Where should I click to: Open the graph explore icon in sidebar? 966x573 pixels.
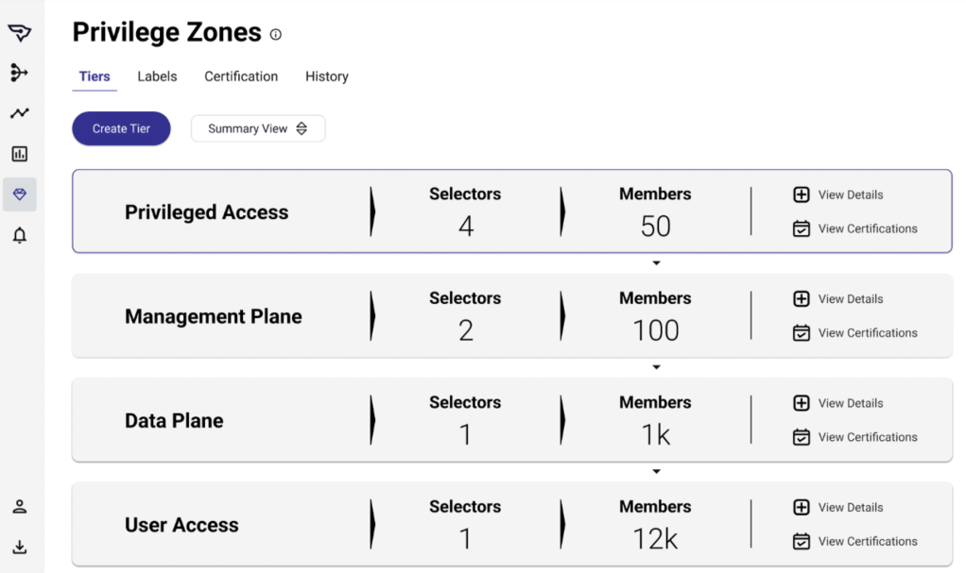click(x=19, y=73)
